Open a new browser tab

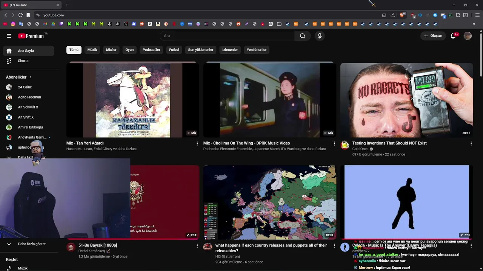67,5
